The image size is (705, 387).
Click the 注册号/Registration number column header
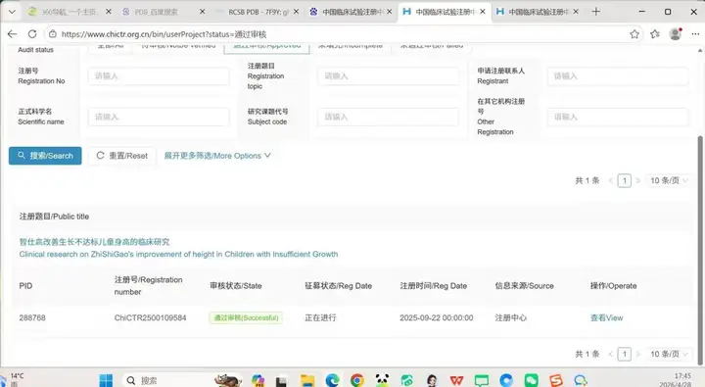(149, 286)
